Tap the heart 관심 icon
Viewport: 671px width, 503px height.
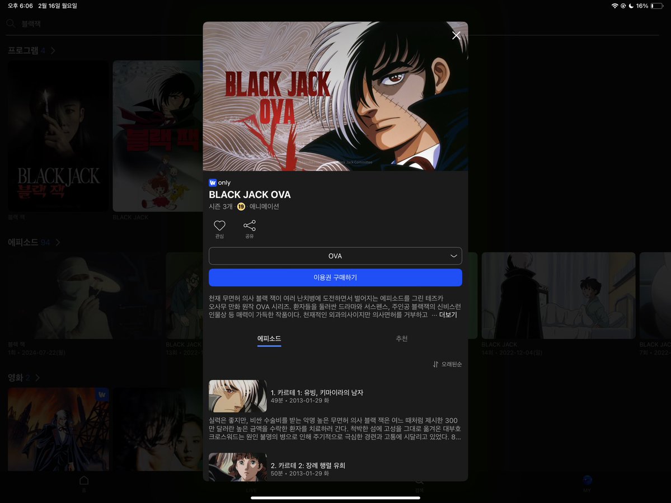tap(219, 225)
